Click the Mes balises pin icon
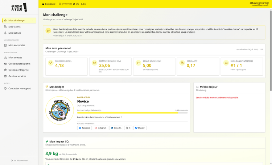272x165 pixels. [5, 33]
